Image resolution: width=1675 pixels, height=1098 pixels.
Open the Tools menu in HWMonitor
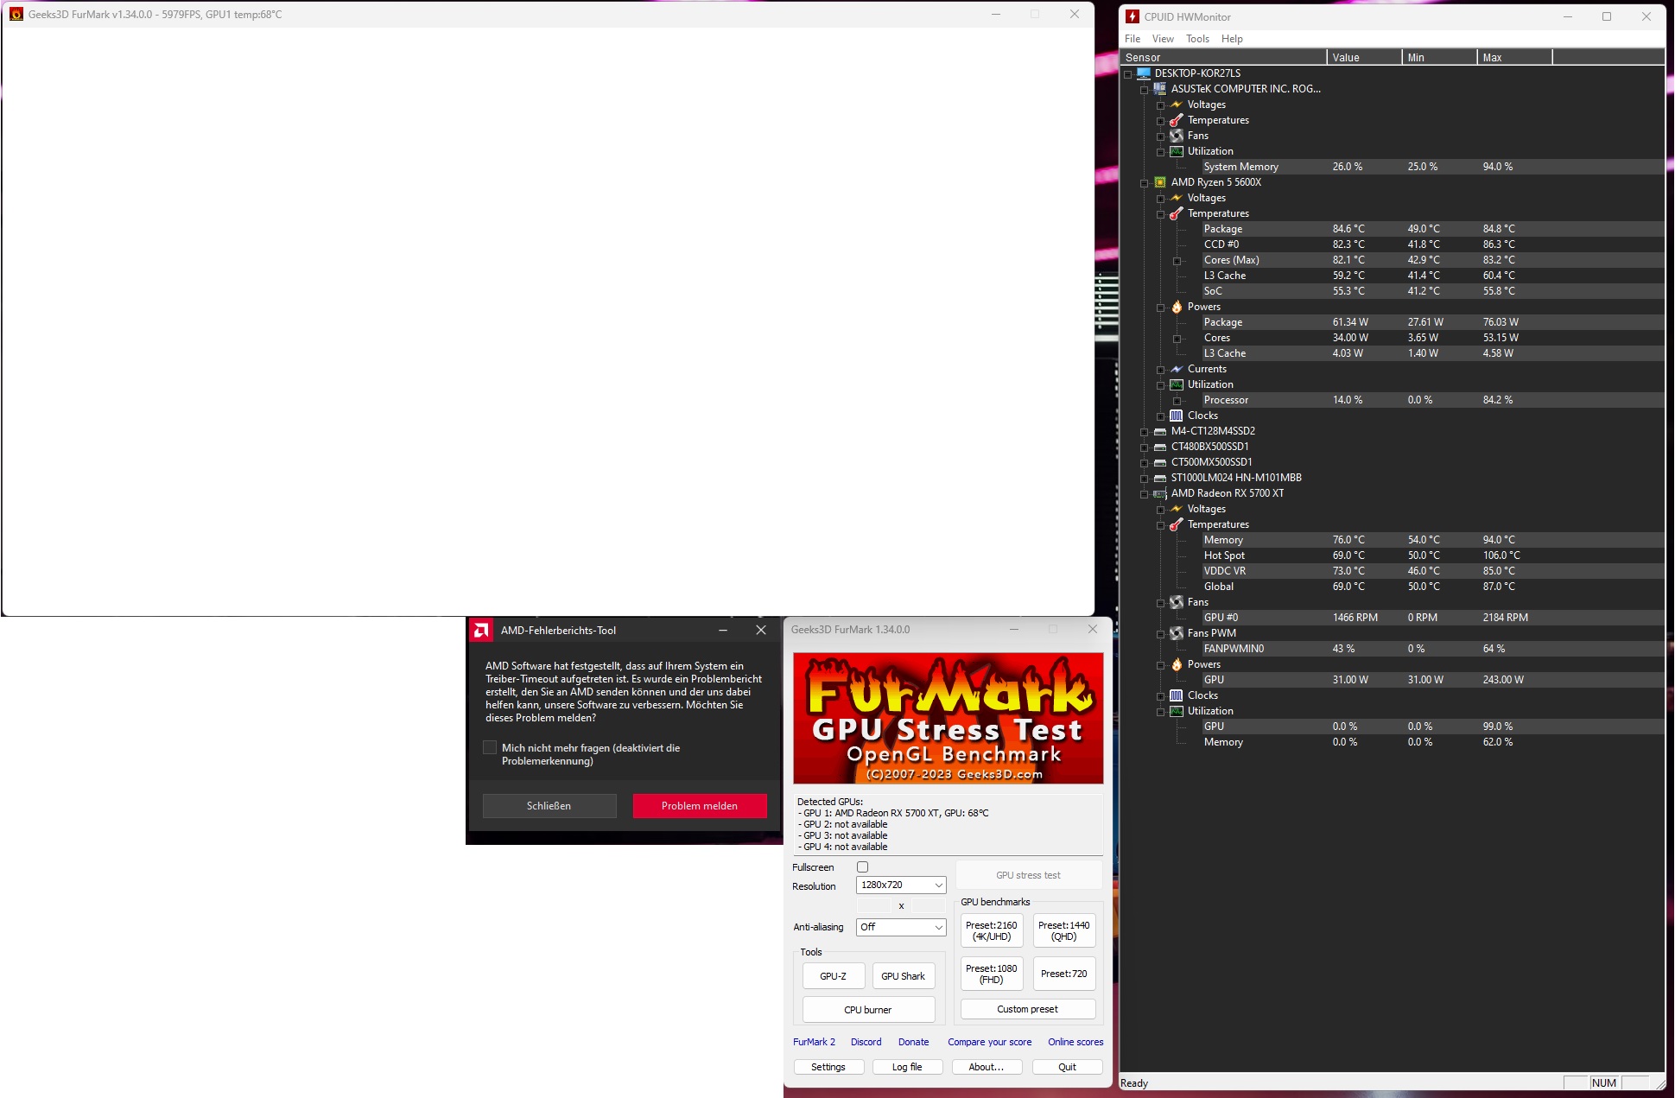click(1196, 39)
